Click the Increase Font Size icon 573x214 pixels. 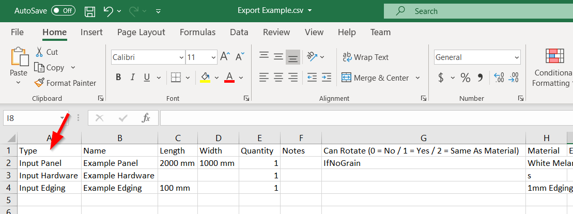pos(225,57)
